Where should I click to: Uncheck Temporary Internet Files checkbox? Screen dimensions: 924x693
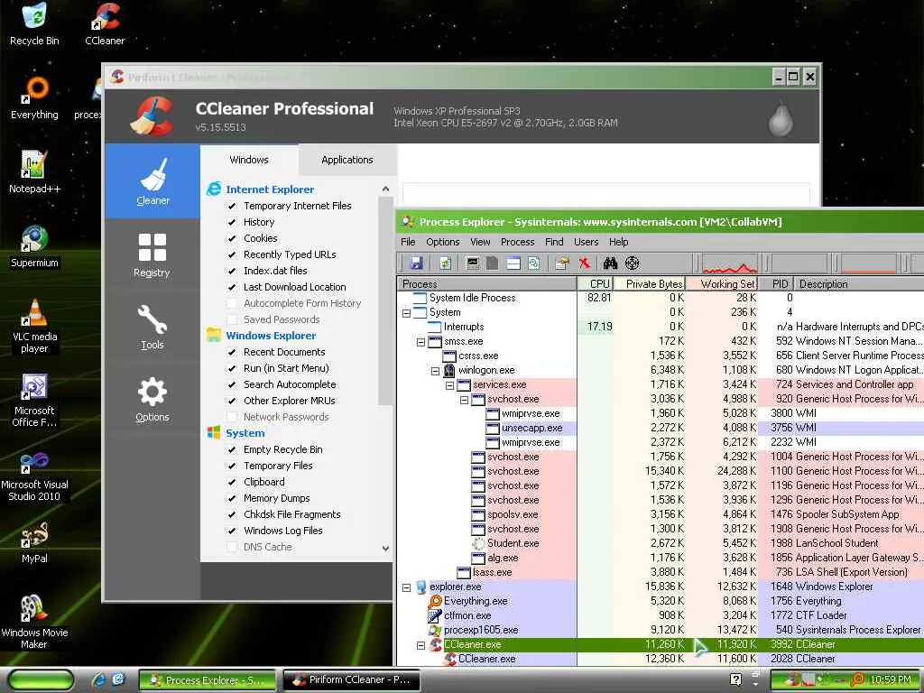pos(232,207)
